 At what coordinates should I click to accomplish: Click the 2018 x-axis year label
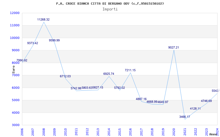(x=152, y=132)
